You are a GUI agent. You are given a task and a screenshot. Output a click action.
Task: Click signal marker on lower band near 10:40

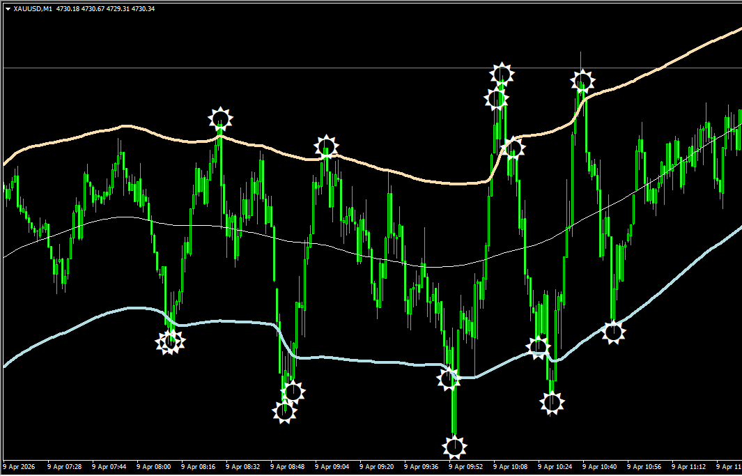[612, 332]
